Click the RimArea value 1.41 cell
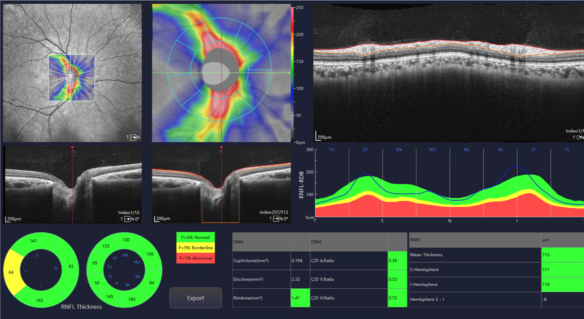 click(300, 298)
